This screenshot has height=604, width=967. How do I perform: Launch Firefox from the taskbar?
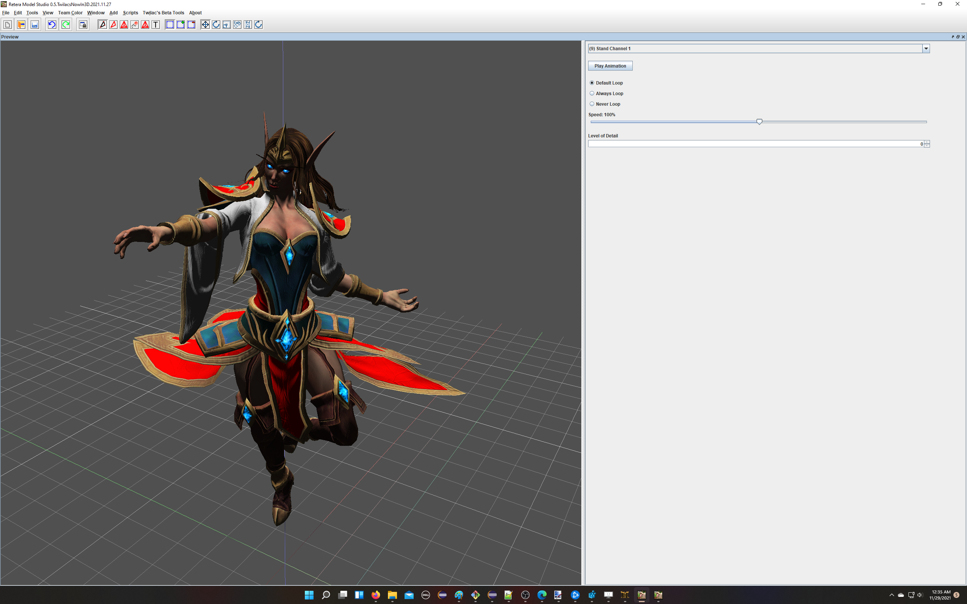[375, 595]
